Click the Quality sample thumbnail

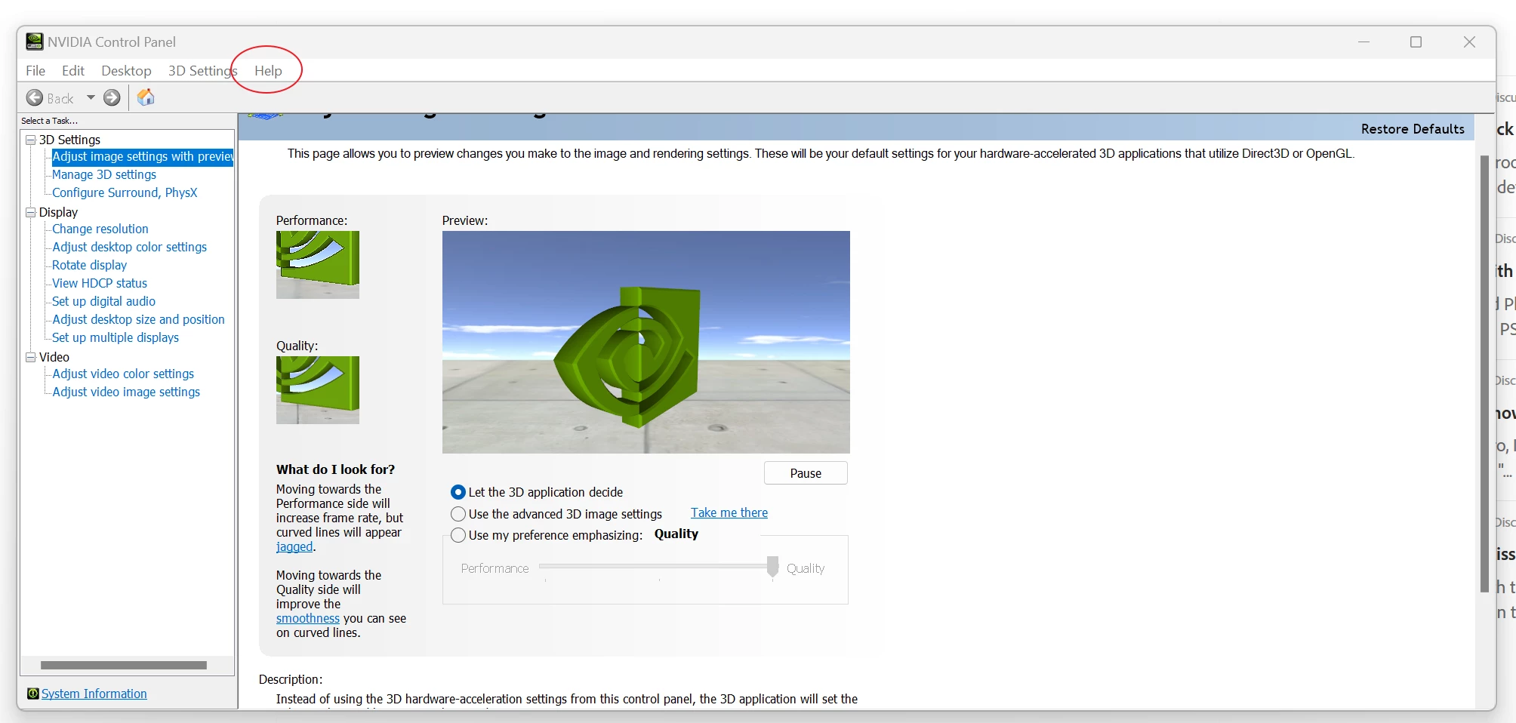click(x=318, y=390)
